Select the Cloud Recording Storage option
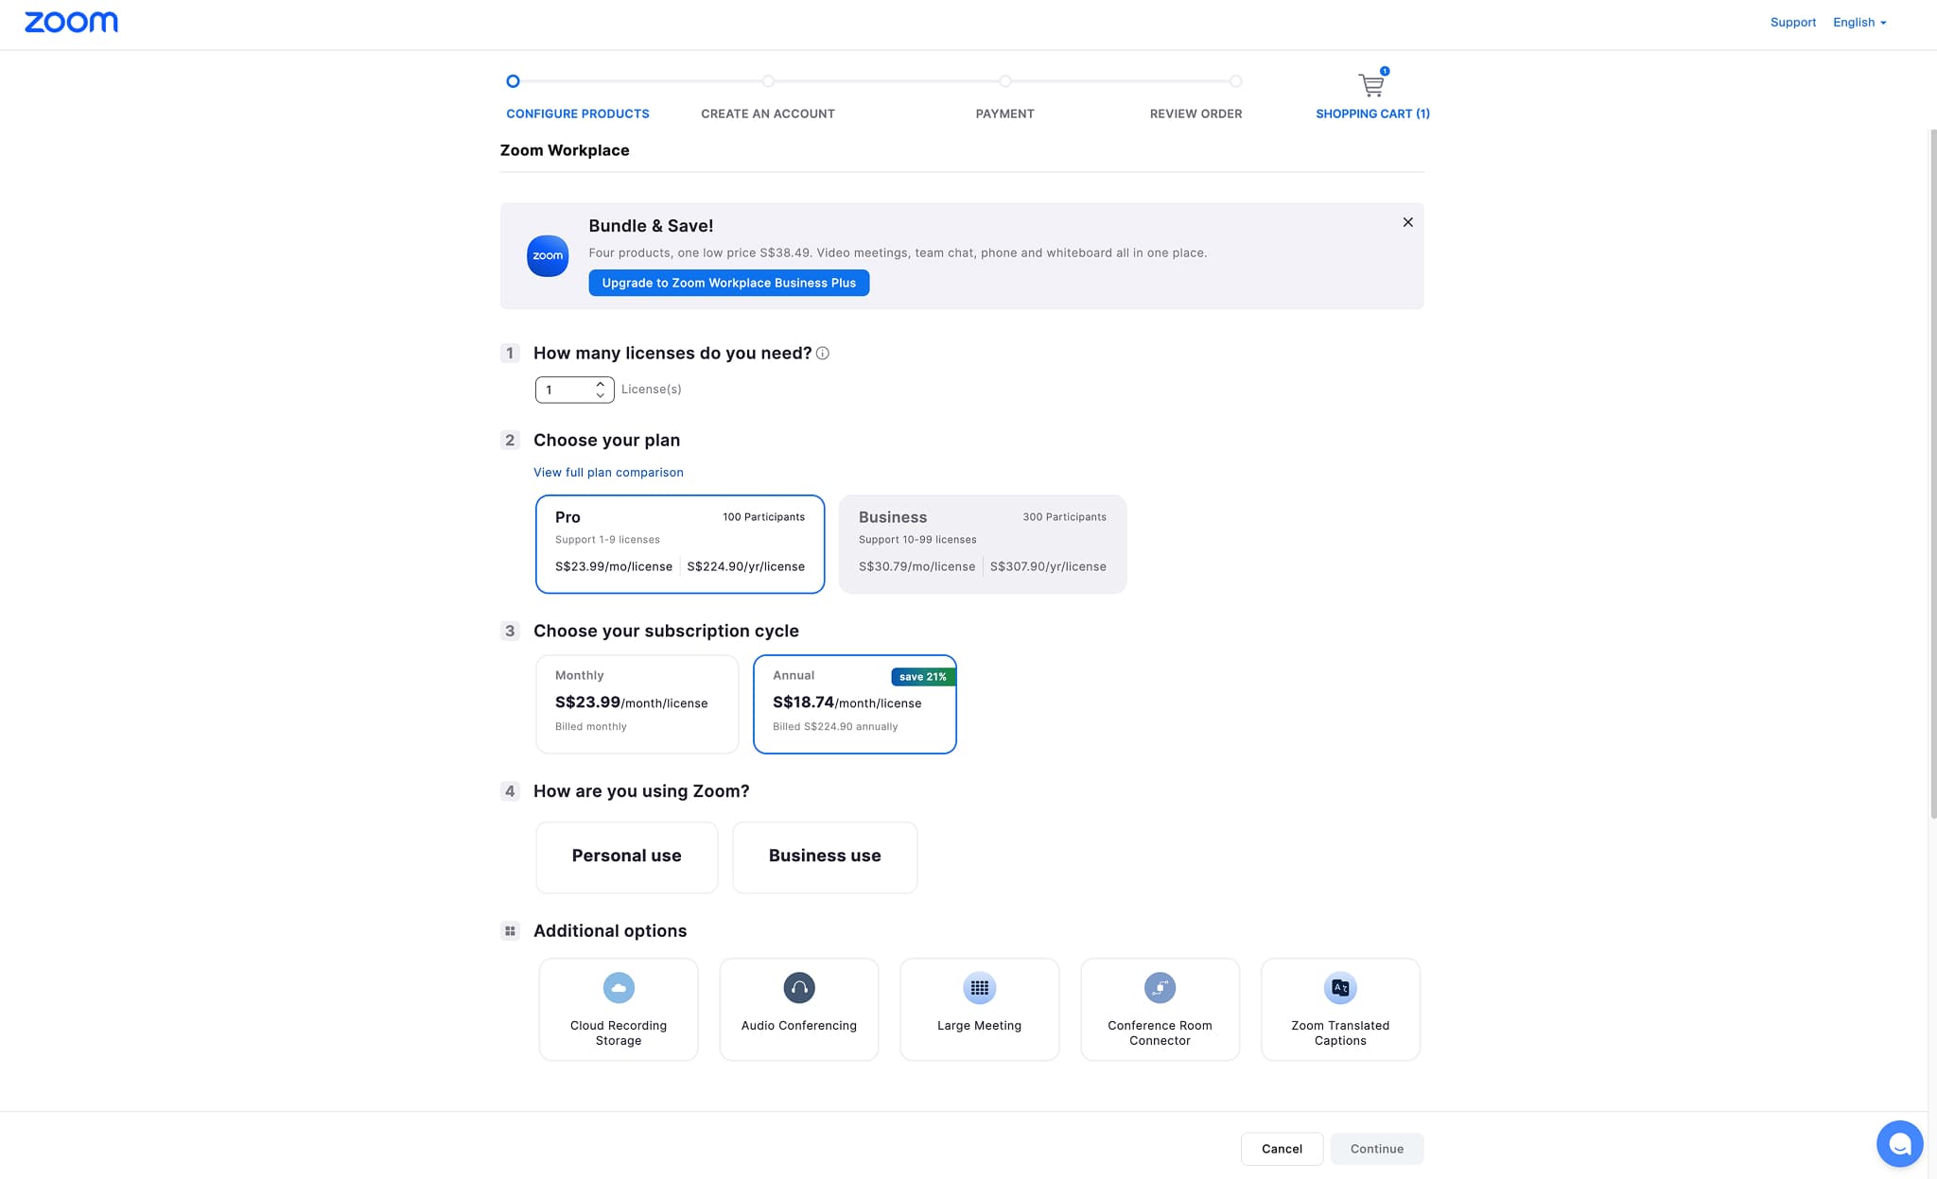Image resolution: width=1937 pixels, height=1179 pixels. pyautogui.click(x=618, y=1008)
